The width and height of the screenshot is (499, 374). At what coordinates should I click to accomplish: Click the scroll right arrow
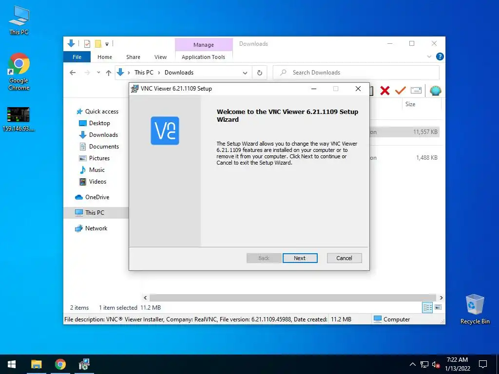441,298
